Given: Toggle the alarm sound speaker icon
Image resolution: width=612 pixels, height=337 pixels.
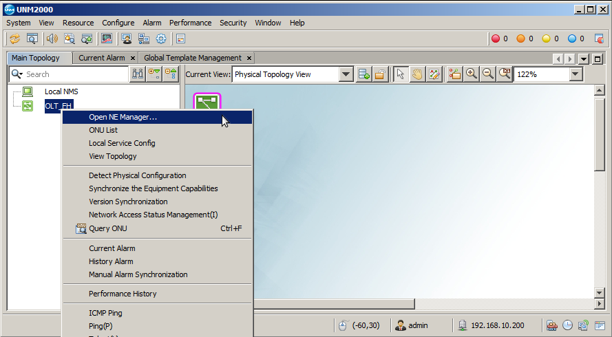Looking at the screenshot, I should 52,39.
